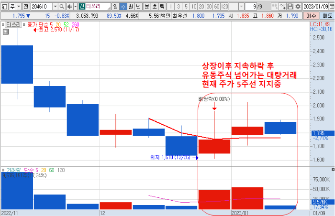
Task: Switch chart to tick (틱) period
Action: coord(162,7)
